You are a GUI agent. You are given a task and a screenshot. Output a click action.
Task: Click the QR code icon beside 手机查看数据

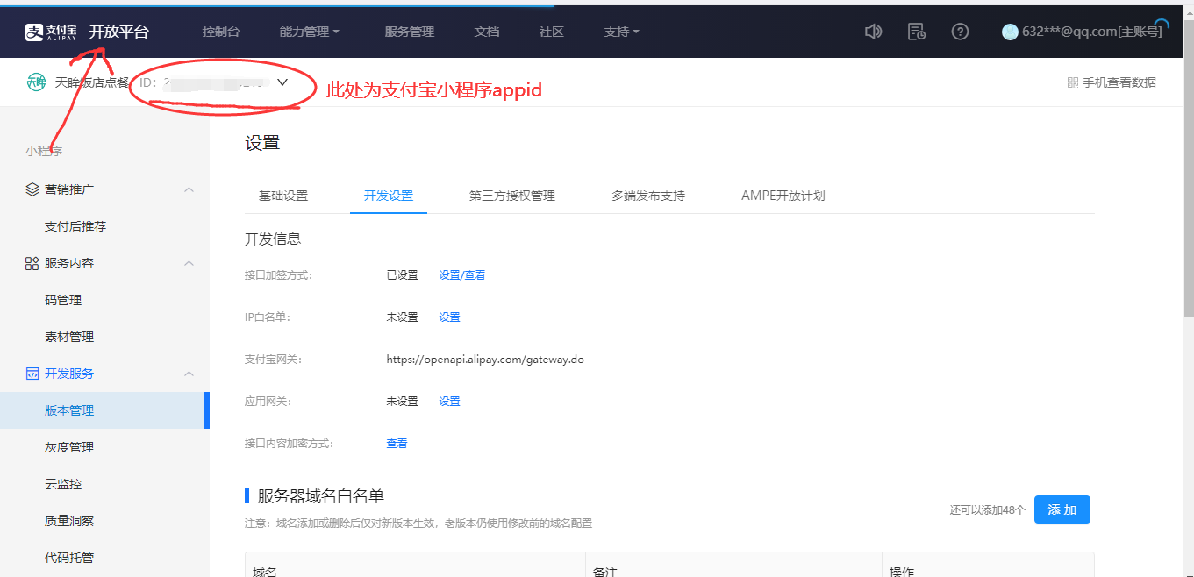(x=1072, y=82)
